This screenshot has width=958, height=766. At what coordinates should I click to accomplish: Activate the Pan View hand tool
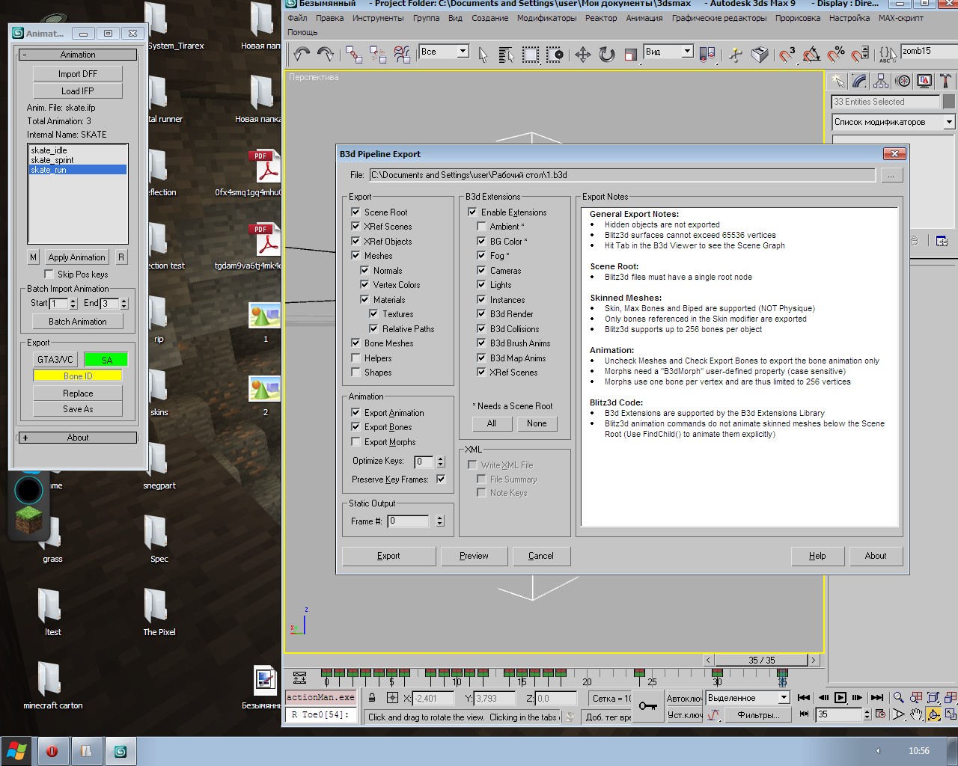coord(916,714)
